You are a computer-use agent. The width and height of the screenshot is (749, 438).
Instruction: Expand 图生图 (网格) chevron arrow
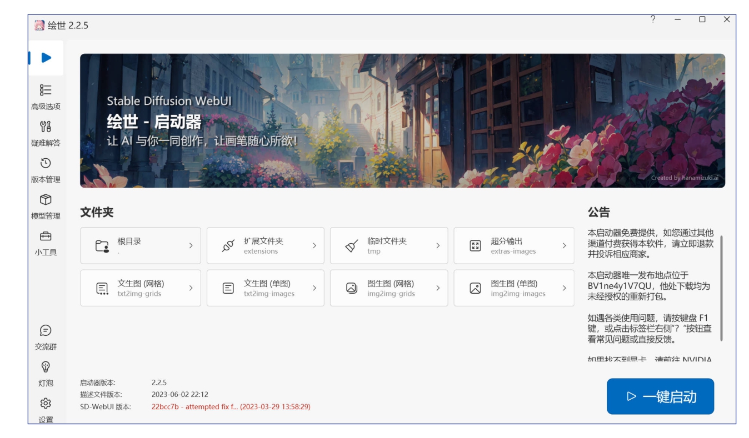coord(438,288)
